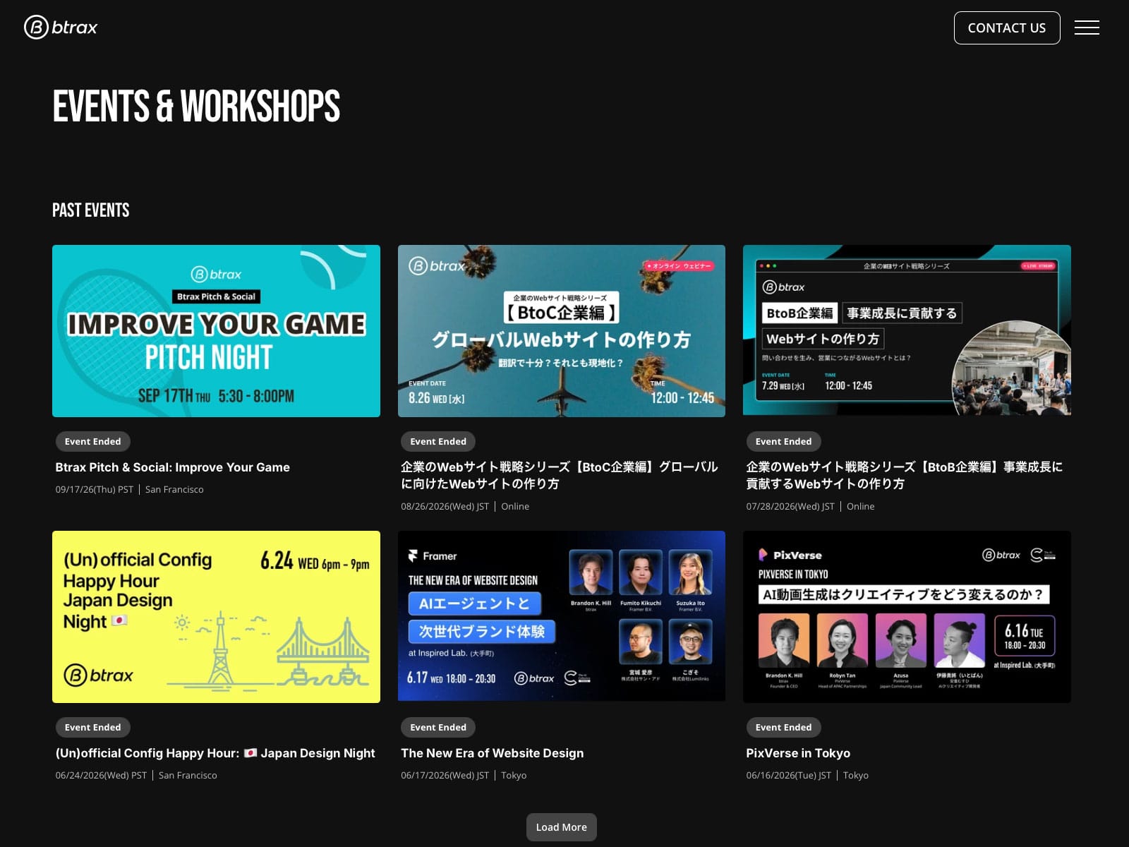Image resolution: width=1129 pixels, height=847 pixels.
Task: Open the BtoC global website webinar thumbnail
Action: [x=562, y=331]
